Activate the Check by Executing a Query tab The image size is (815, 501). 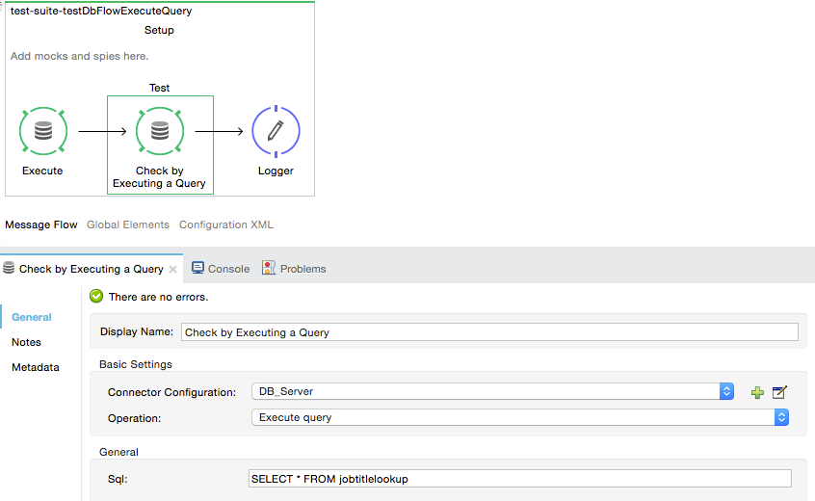[x=91, y=269]
